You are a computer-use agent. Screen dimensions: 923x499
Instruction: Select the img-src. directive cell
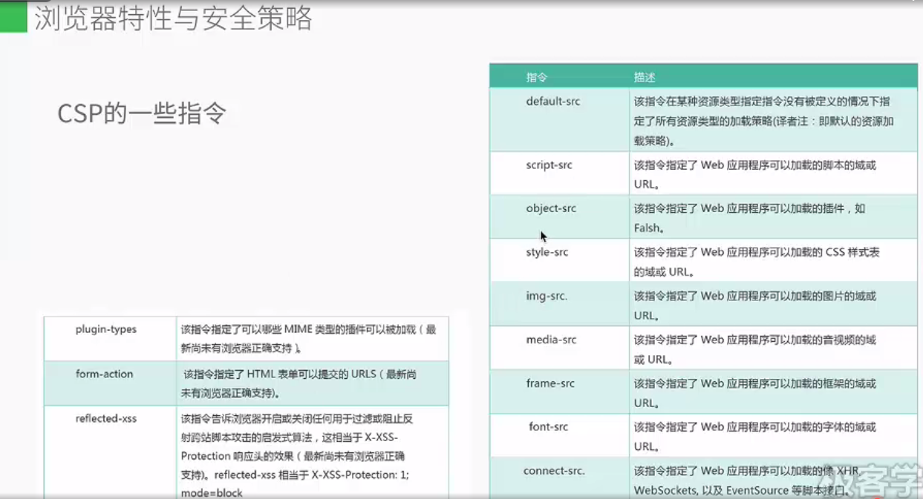pyautogui.click(x=547, y=297)
